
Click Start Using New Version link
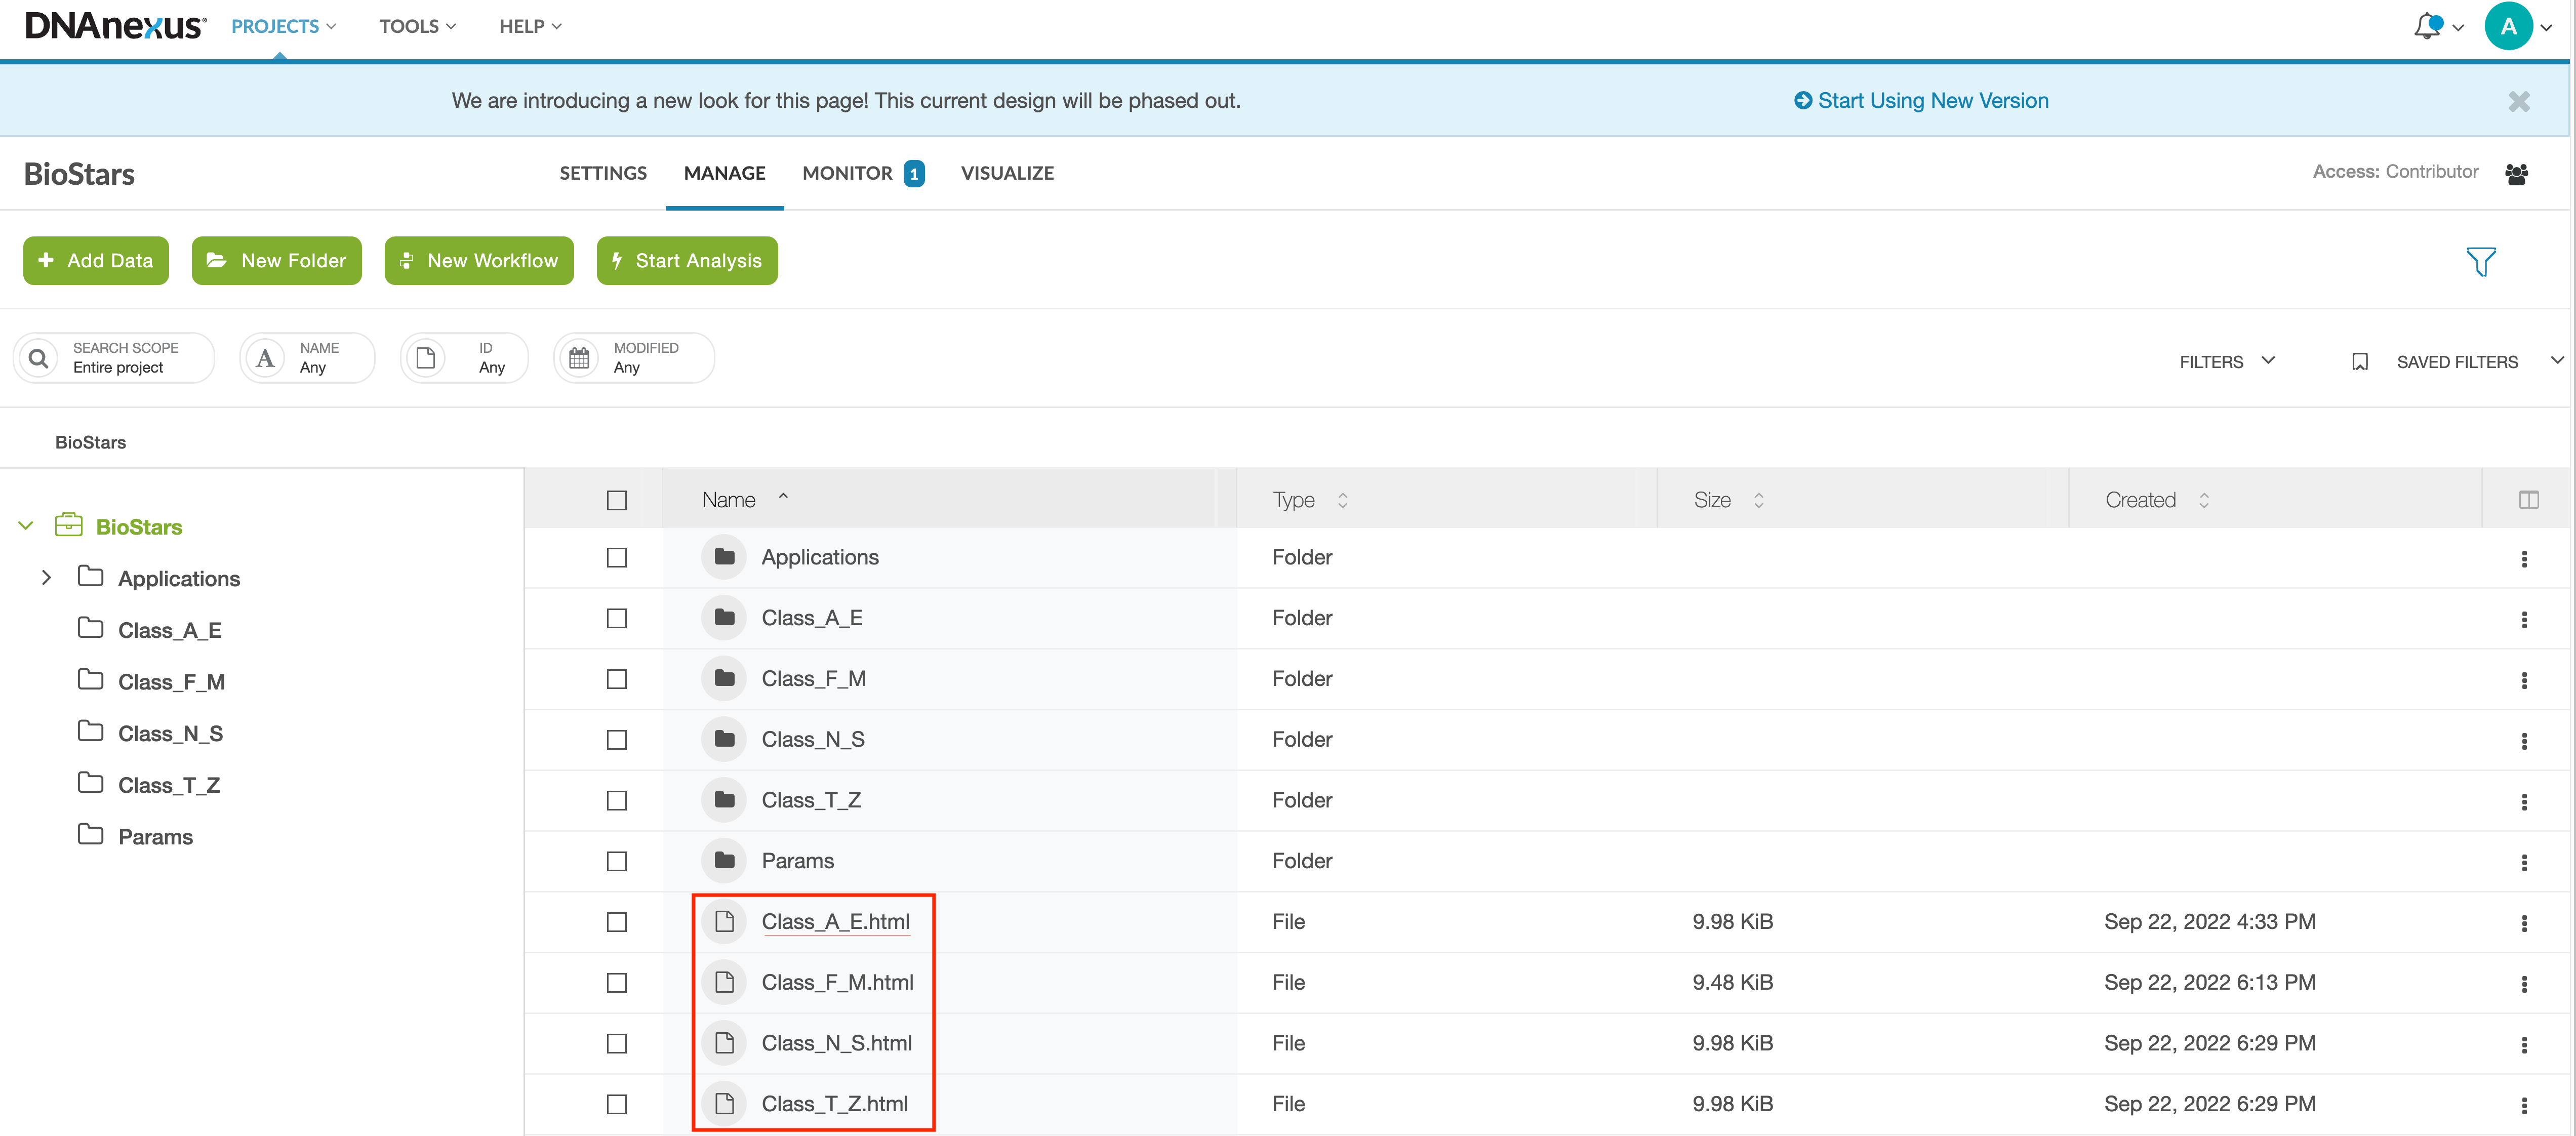pos(1920,101)
